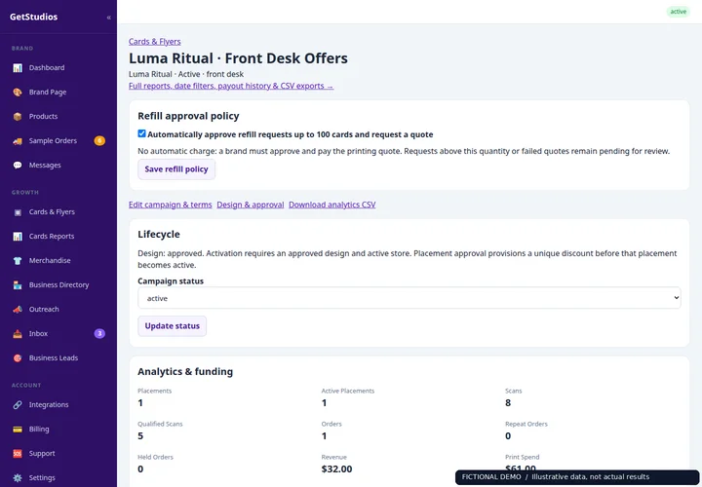This screenshot has height=487, width=702.
Task: Collapse the sidebar with the double chevron
Action: click(109, 18)
